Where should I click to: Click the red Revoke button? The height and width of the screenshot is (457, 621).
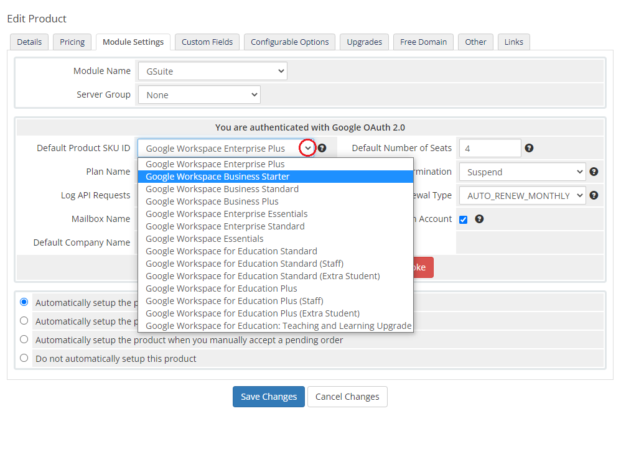tap(423, 267)
